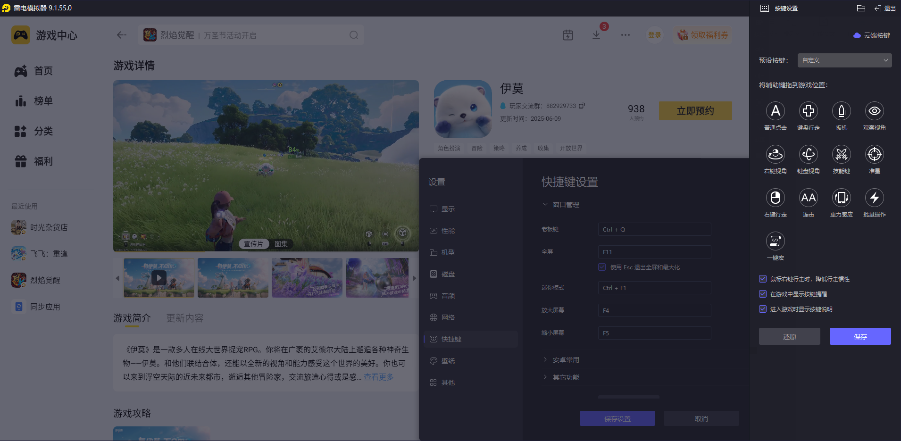Click the F11 全屏 shortcut input field
The height and width of the screenshot is (441, 901).
click(x=654, y=251)
